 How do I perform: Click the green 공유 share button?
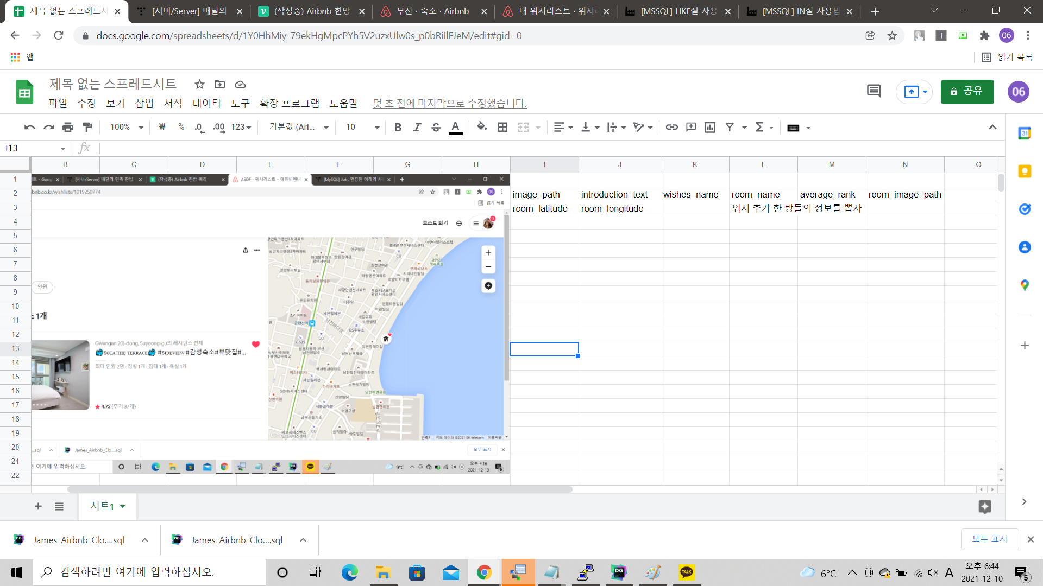tap(967, 92)
